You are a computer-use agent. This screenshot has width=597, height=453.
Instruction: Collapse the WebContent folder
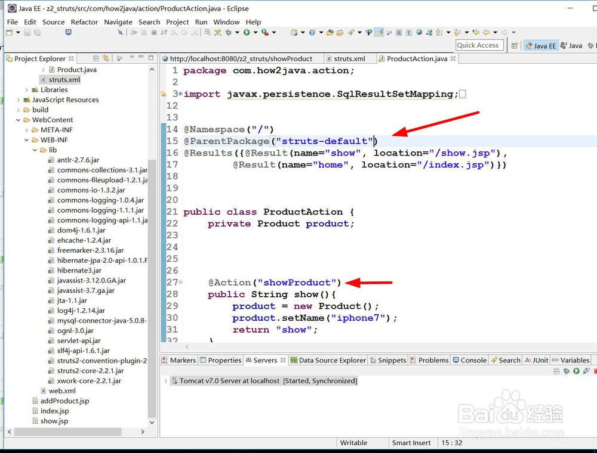18,120
